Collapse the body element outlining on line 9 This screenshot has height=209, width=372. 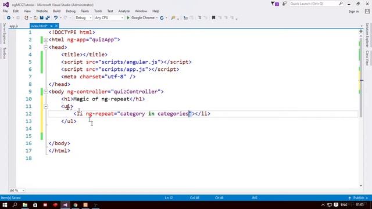pyautogui.click(x=46, y=92)
